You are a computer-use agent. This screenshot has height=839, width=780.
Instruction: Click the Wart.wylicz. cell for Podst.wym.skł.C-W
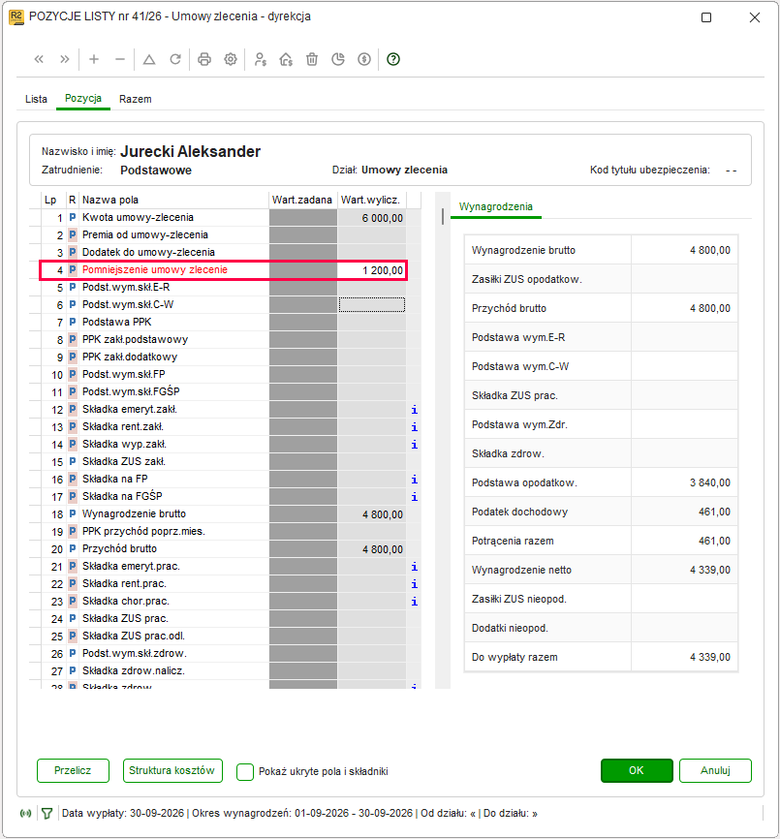point(372,305)
